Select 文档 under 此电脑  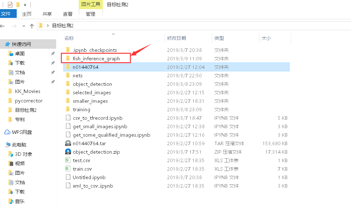click(20, 182)
